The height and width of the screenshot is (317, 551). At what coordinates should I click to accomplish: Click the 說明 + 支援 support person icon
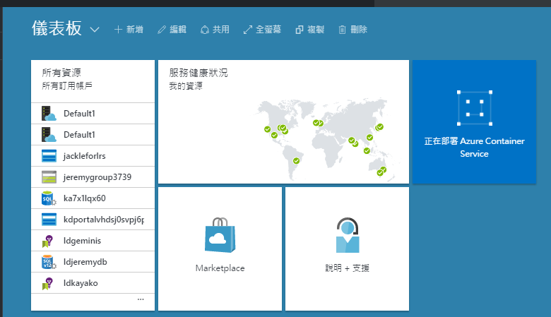(x=348, y=235)
